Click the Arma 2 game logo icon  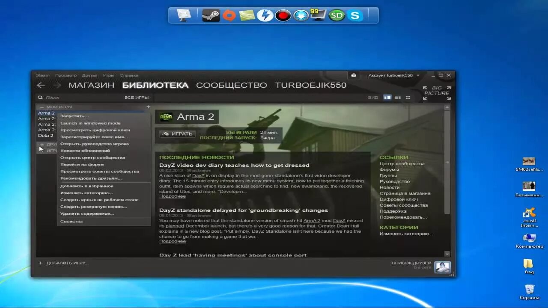tap(166, 117)
